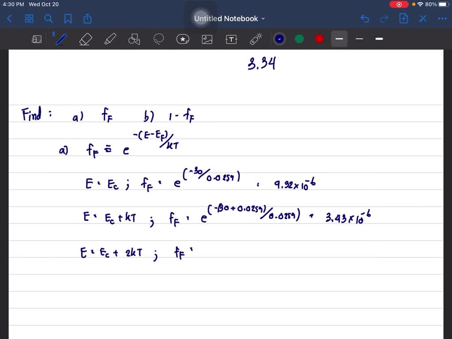Undo the last stroke
This screenshot has width=452, height=339.
pyautogui.click(x=365, y=19)
